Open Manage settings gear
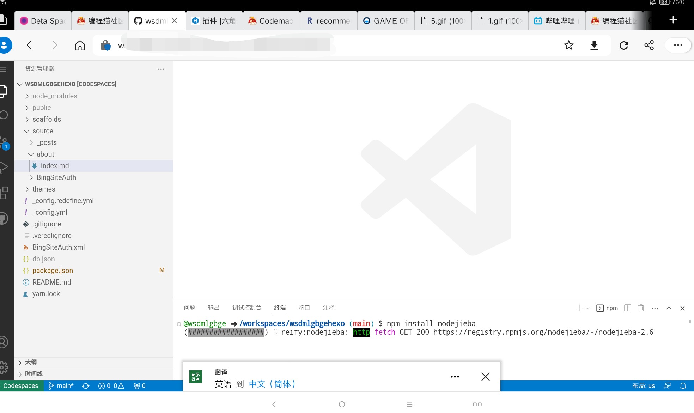This screenshot has height=413, width=694. [x=4, y=367]
